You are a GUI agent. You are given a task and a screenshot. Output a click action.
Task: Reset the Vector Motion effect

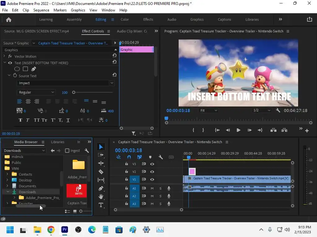coord(115,56)
